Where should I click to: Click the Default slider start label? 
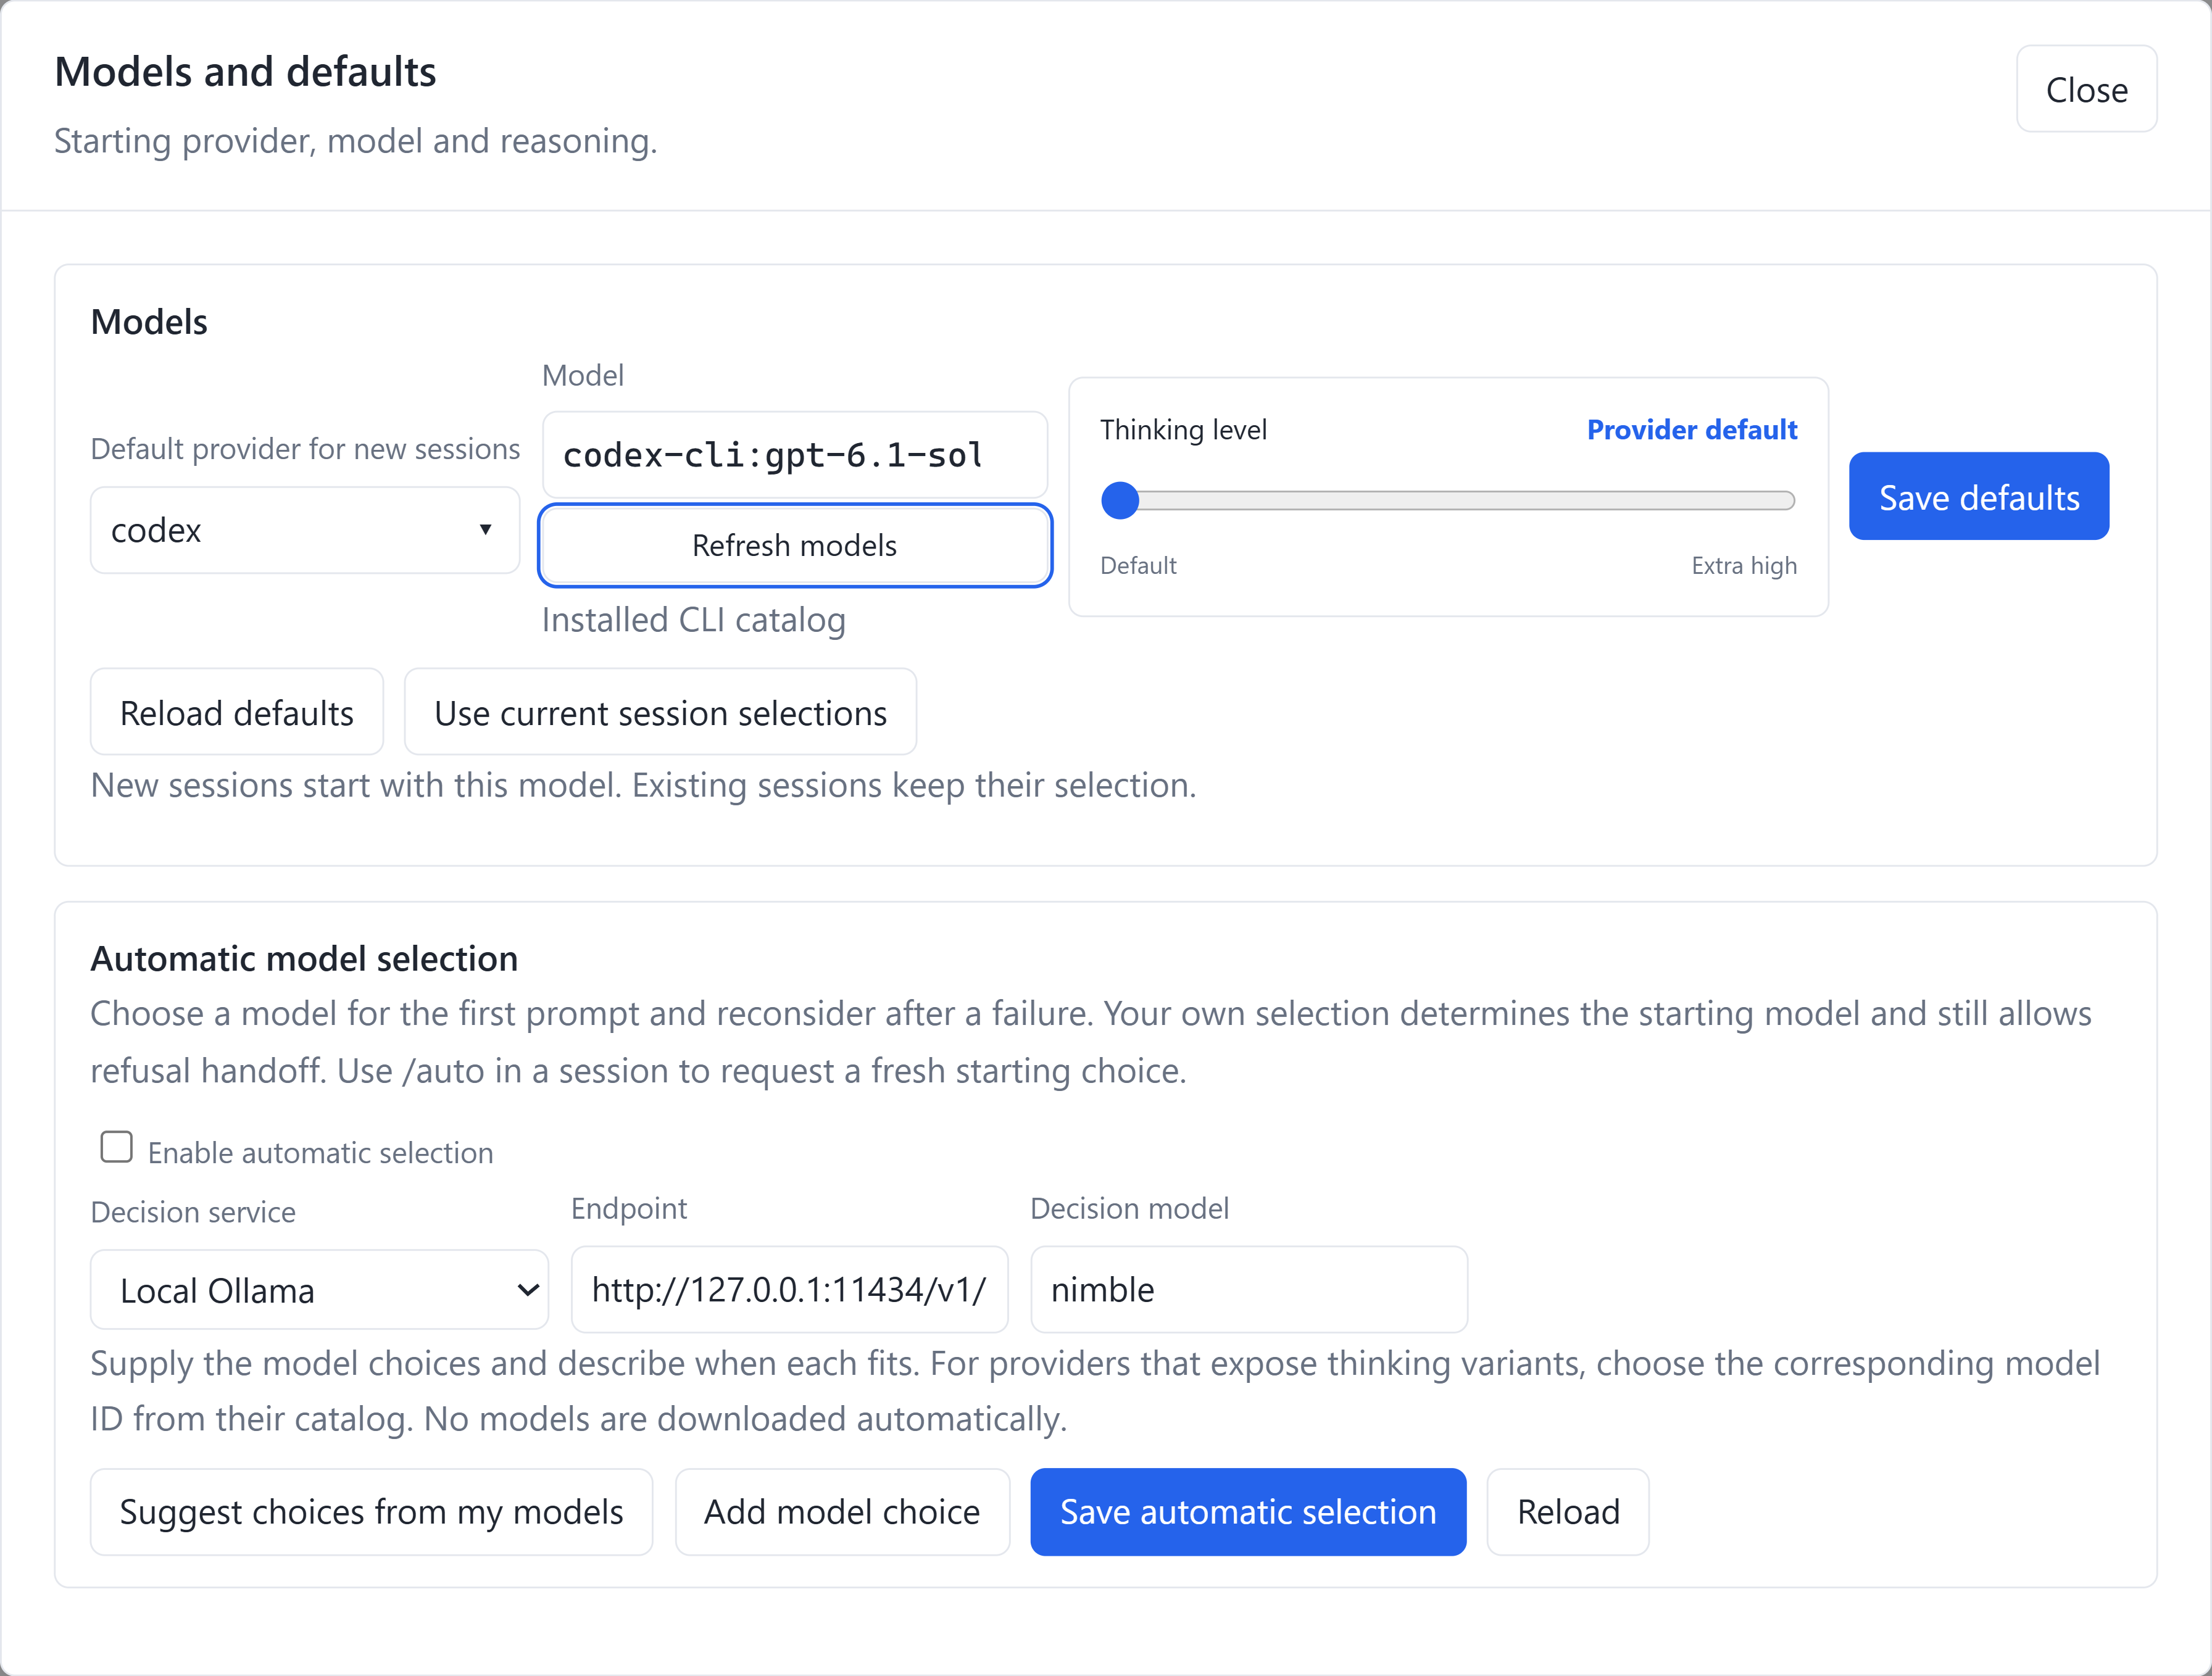(x=1138, y=566)
